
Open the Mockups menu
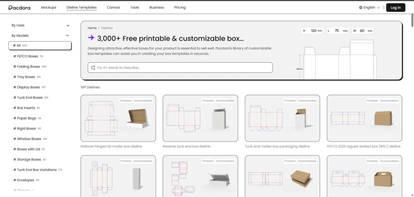[48, 7]
